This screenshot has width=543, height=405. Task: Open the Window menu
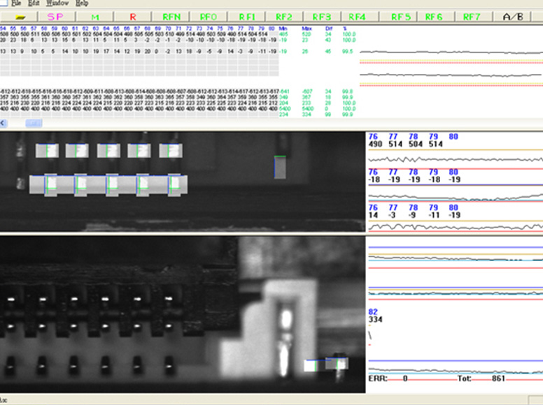(x=57, y=3)
